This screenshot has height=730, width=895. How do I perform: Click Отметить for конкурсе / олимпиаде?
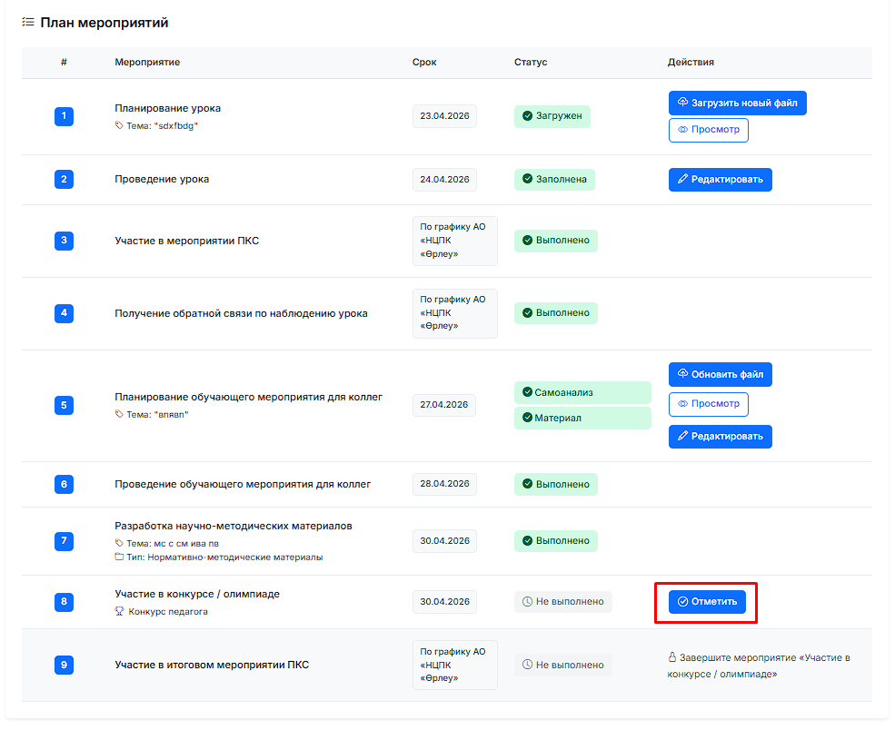(707, 602)
